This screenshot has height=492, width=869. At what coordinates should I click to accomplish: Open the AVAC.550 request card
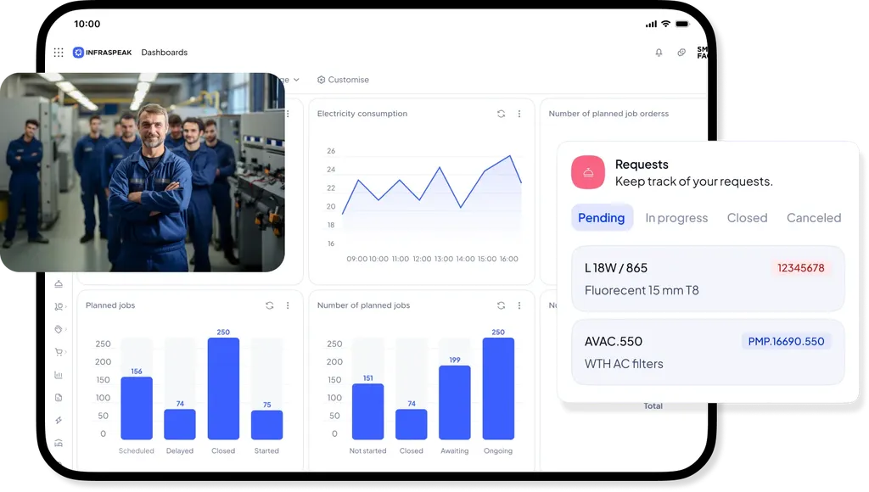click(708, 352)
